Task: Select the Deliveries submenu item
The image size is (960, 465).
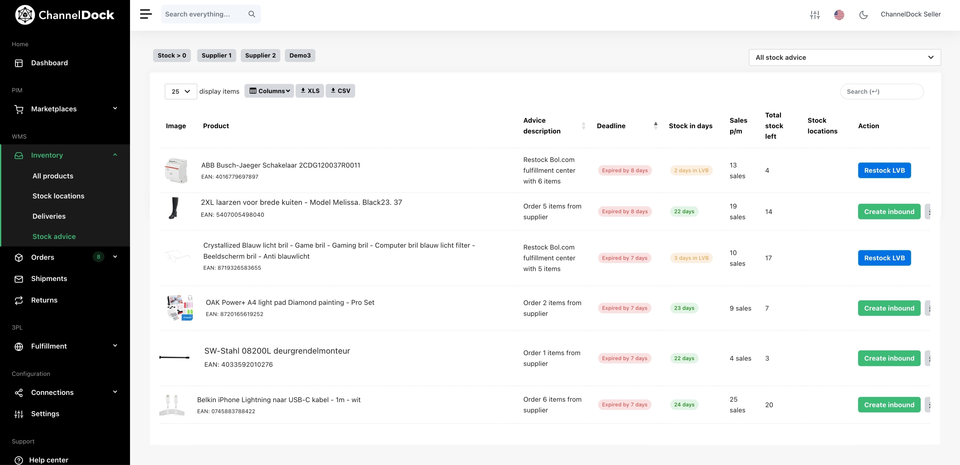Action: click(49, 216)
